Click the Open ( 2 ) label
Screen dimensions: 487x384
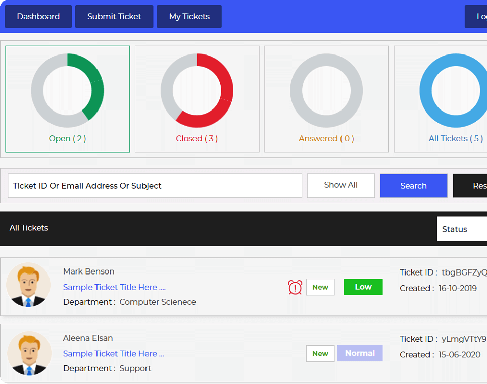pos(67,138)
